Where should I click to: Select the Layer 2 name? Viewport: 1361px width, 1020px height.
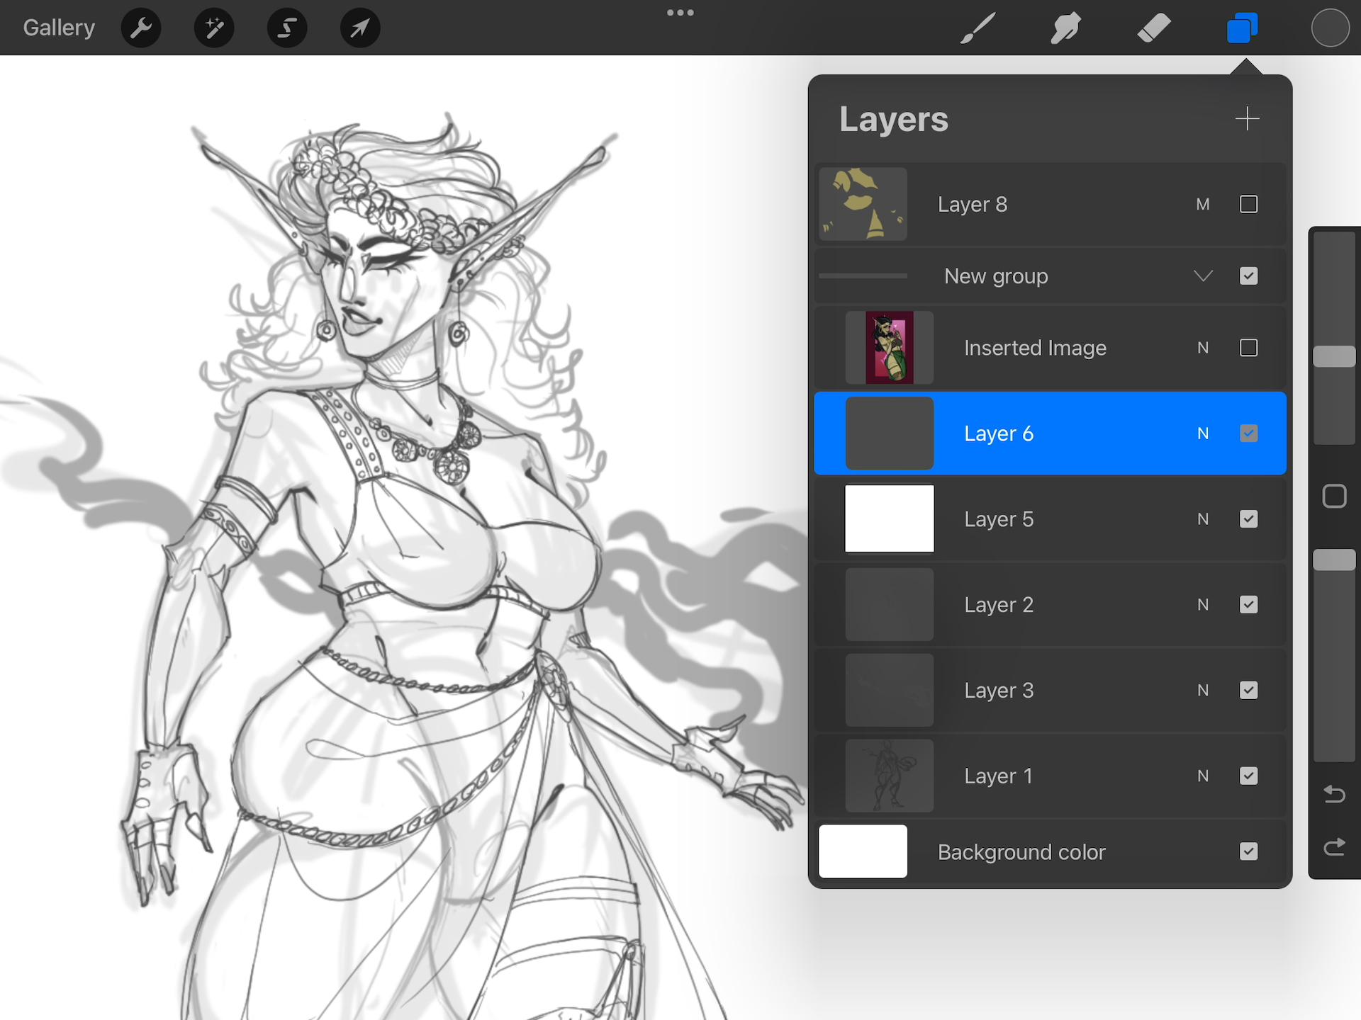(x=999, y=605)
